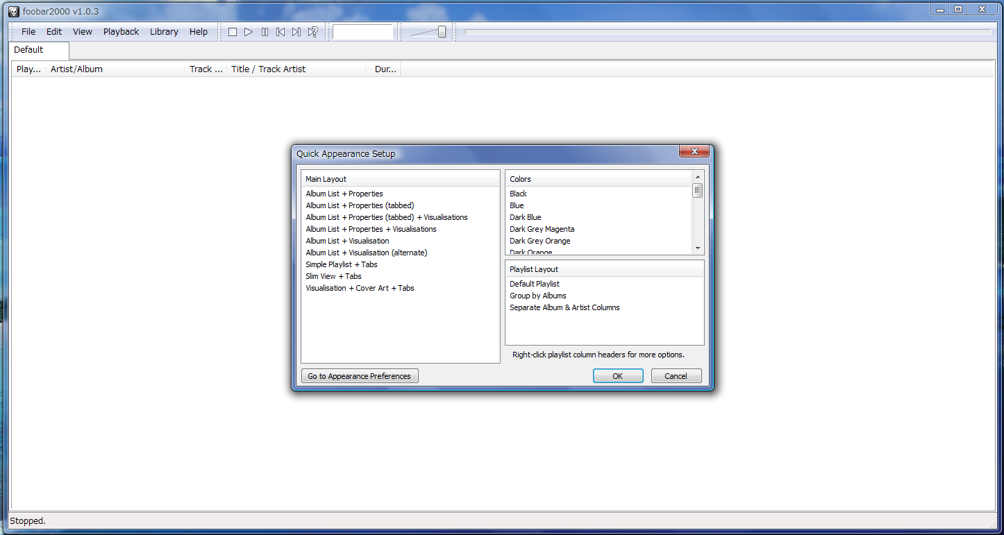Select Album List + Visualisation (alternate)
This screenshot has height=535, width=1004.
(x=367, y=253)
